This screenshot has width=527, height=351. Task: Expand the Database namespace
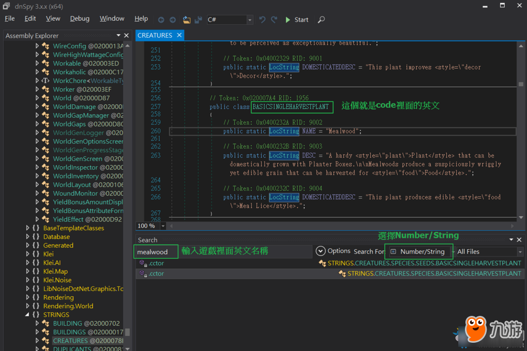pyautogui.click(x=27, y=236)
